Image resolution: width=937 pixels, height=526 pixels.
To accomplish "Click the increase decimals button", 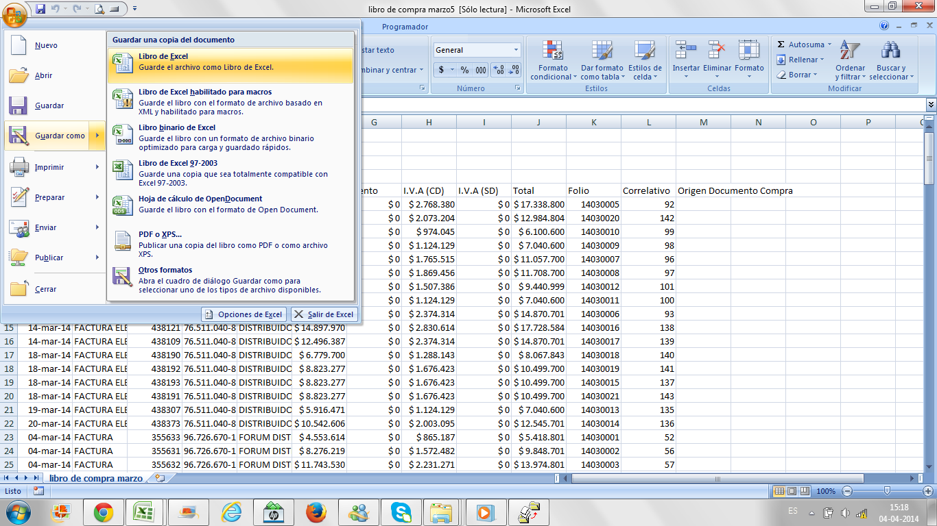I will click(x=499, y=70).
